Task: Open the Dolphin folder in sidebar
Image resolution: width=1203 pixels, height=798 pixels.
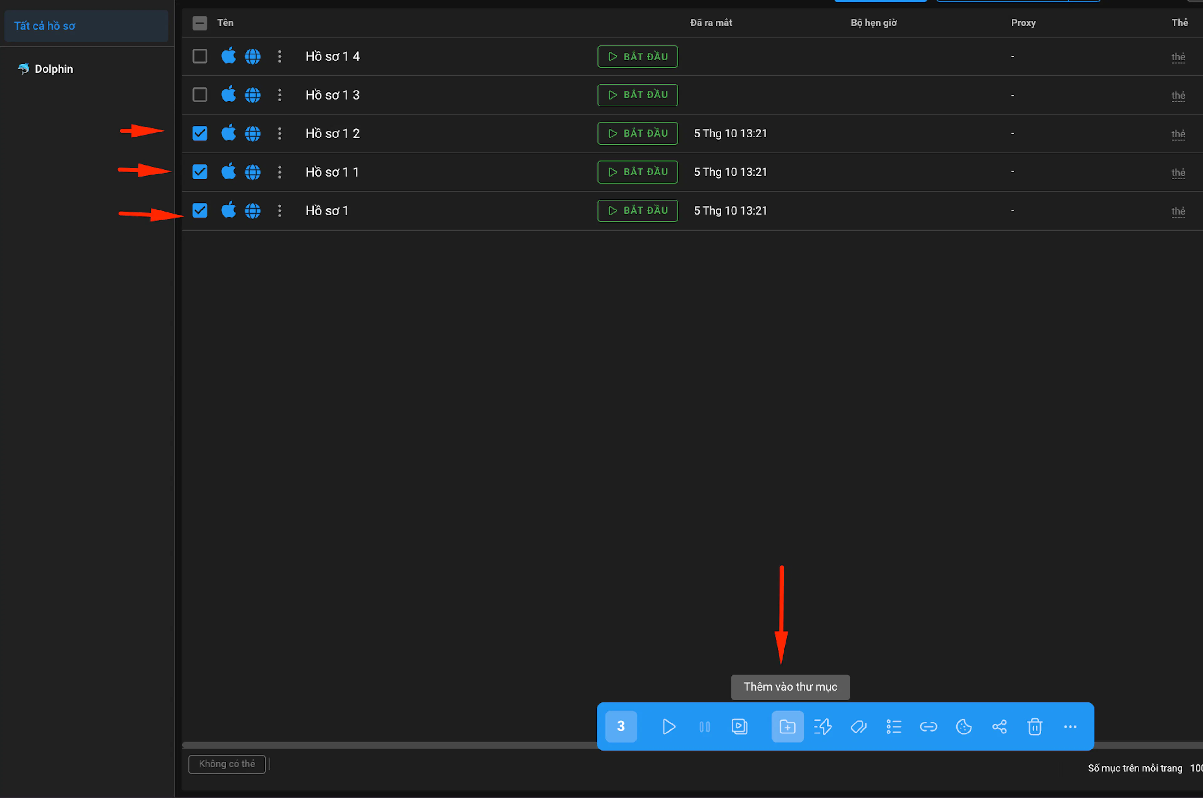Action: pyautogui.click(x=45, y=69)
